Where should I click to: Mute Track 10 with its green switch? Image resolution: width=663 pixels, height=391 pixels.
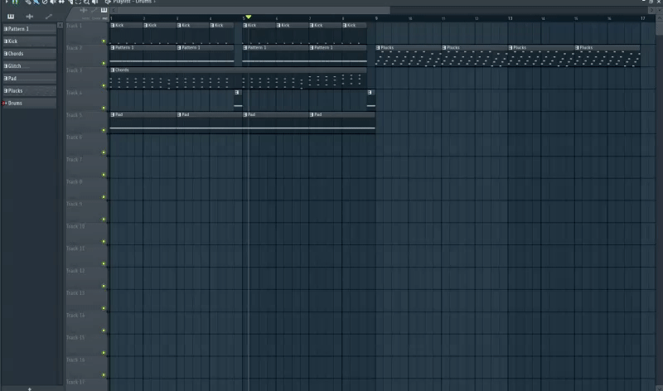pyautogui.click(x=104, y=242)
